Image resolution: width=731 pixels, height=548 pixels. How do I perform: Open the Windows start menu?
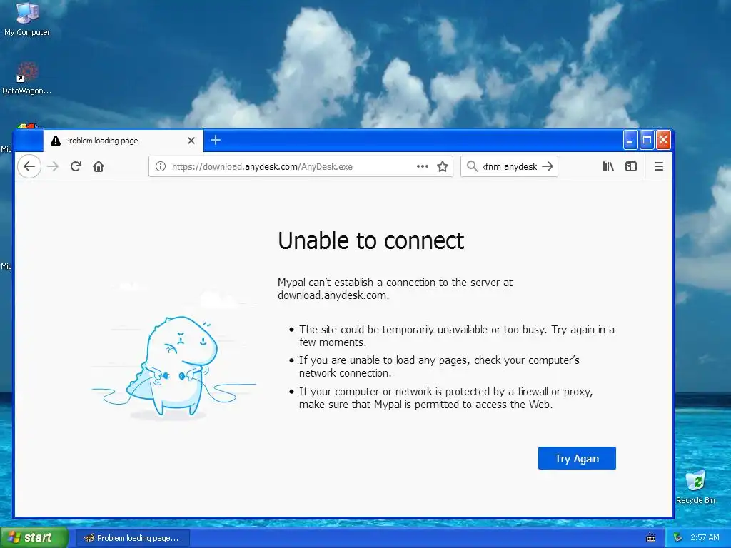click(x=34, y=537)
